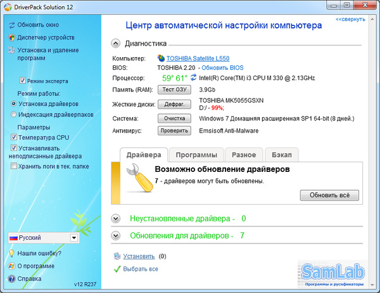Enable 'Хранить логи в тек. папке' checkbox
Viewport: 380px width, 293px height.
[14, 166]
